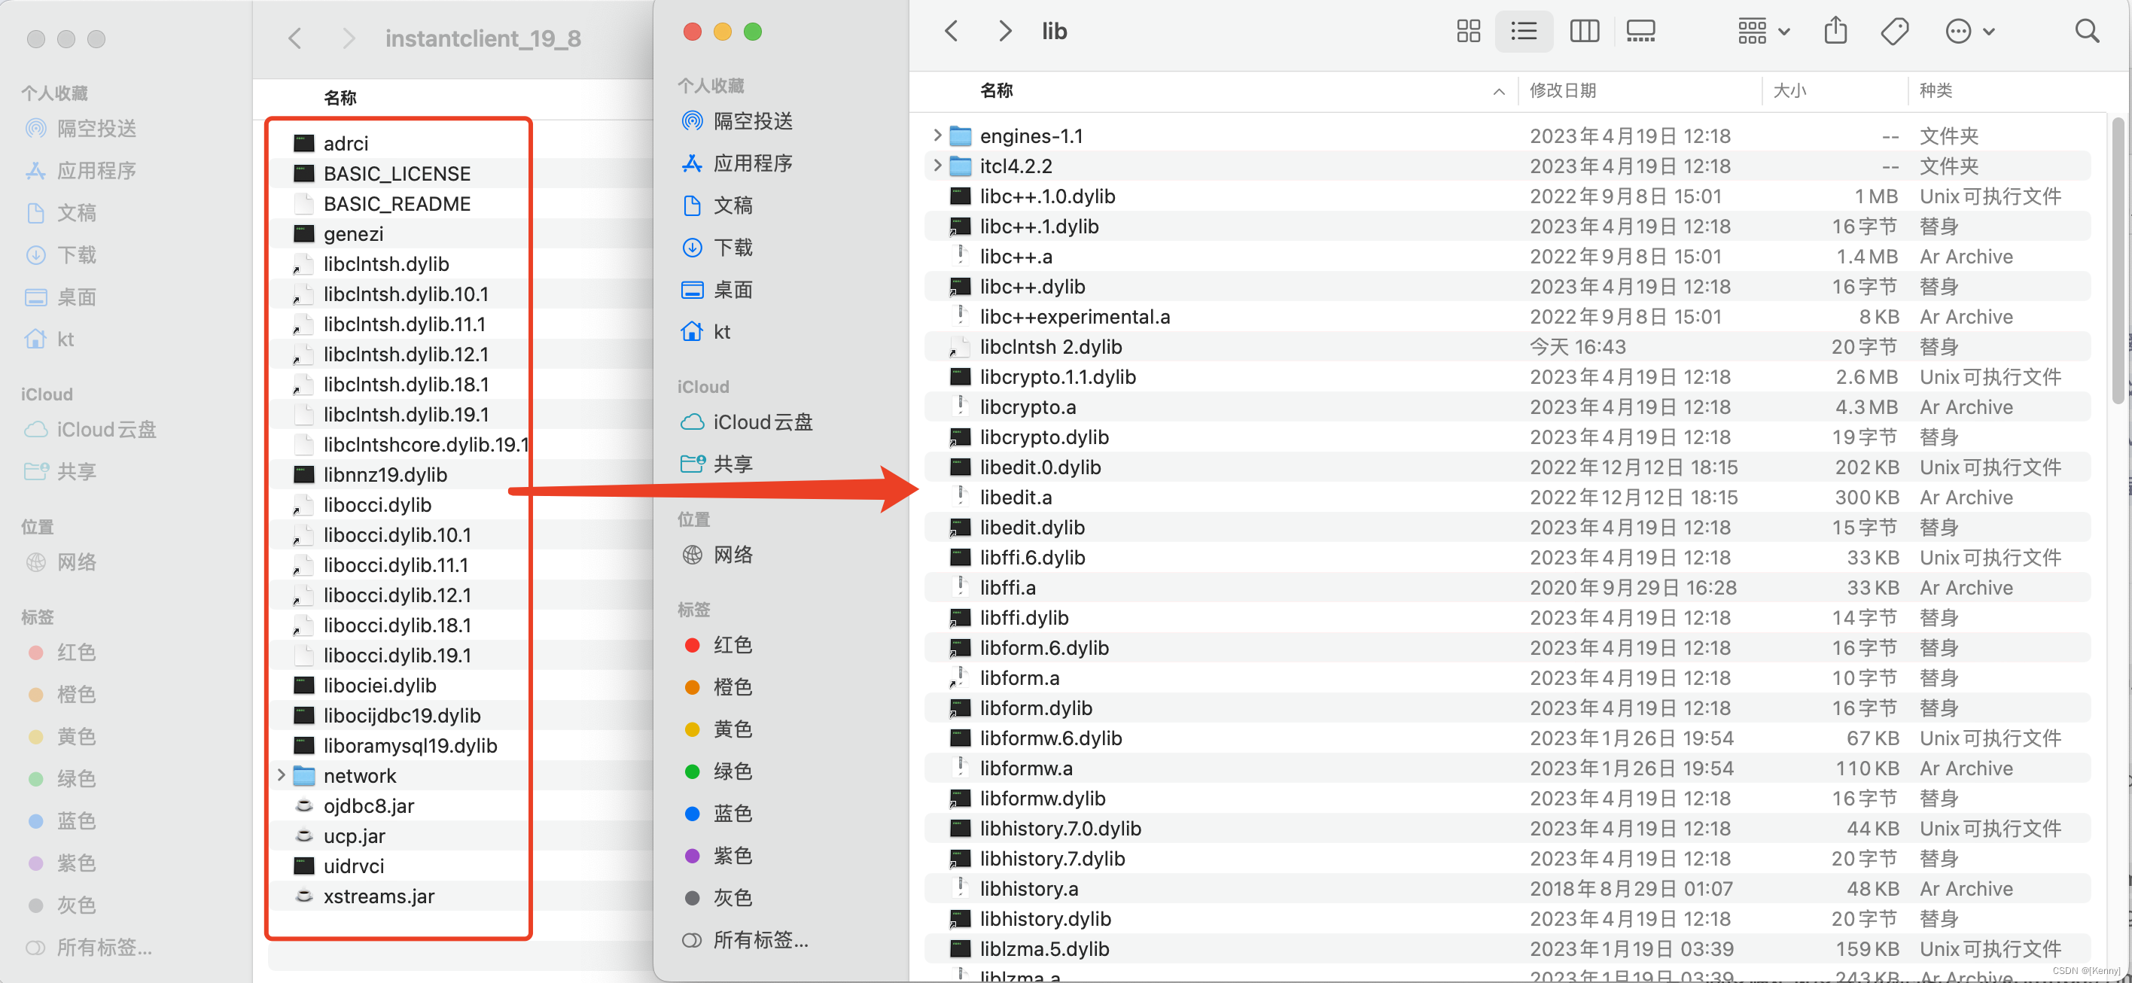The image size is (2132, 983).
Task: Open 隔空投送 in lib window sidebar
Action: (738, 121)
